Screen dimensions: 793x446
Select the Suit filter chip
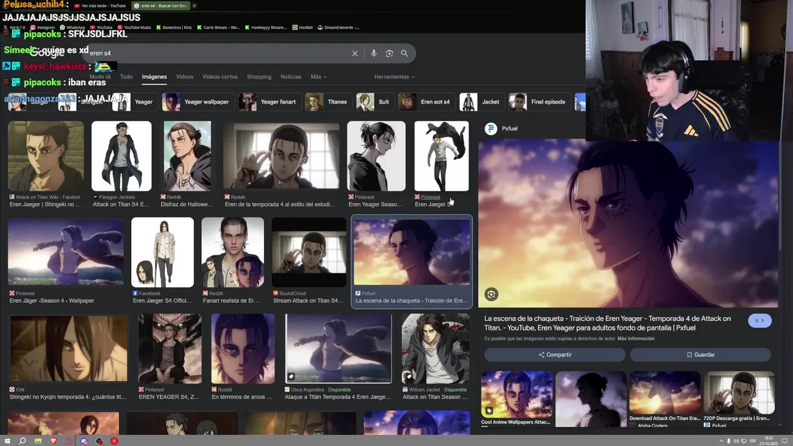pyautogui.click(x=374, y=102)
